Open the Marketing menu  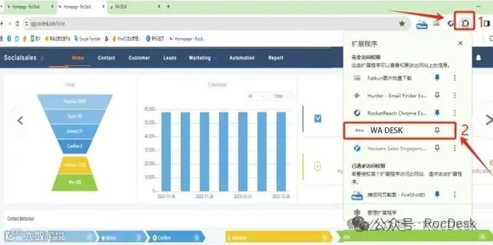point(200,58)
